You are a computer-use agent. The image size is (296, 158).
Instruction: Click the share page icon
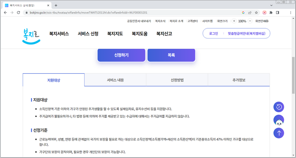250,13
